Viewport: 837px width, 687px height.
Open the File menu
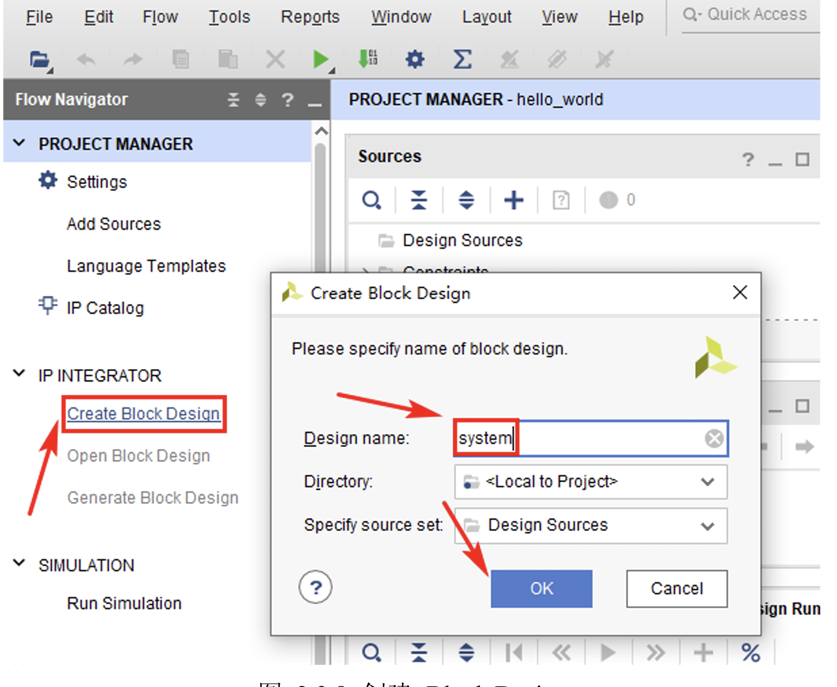click(x=39, y=17)
